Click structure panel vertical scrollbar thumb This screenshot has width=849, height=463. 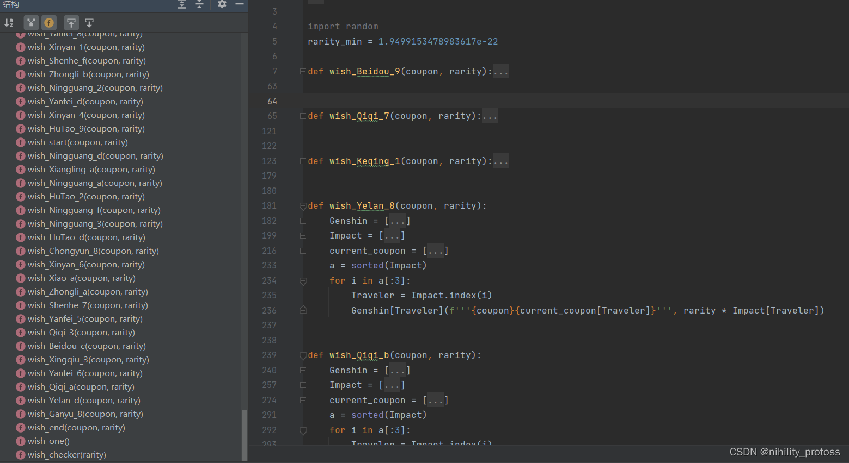click(245, 435)
